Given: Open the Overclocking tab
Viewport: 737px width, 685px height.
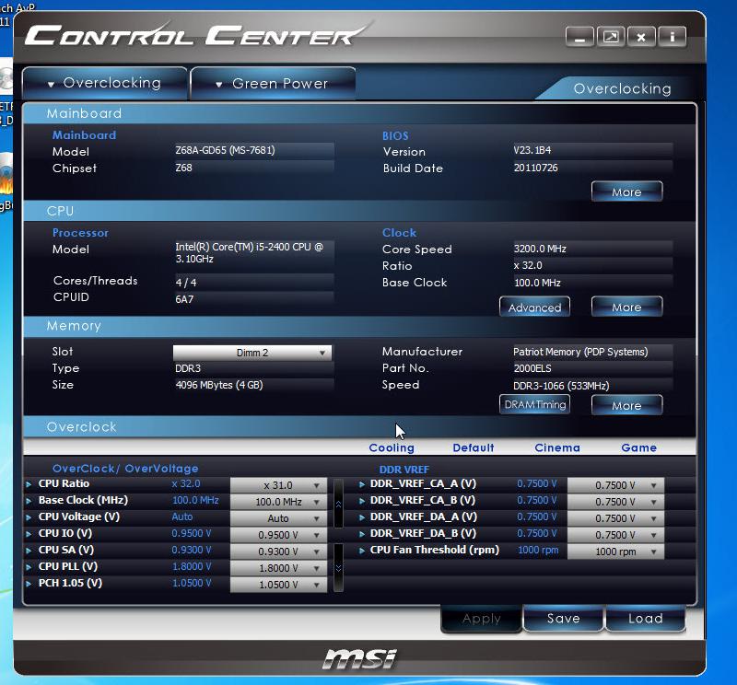Looking at the screenshot, I should 104,83.
